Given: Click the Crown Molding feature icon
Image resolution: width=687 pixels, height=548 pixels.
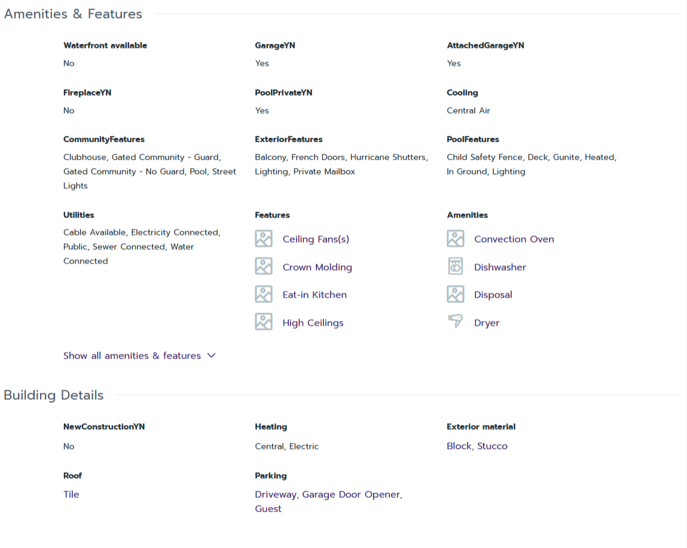Looking at the screenshot, I should click(264, 267).
